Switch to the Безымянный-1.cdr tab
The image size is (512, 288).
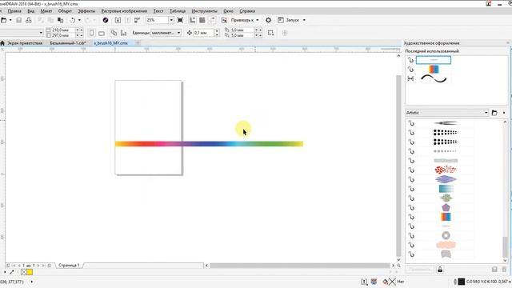click(68, 43)
